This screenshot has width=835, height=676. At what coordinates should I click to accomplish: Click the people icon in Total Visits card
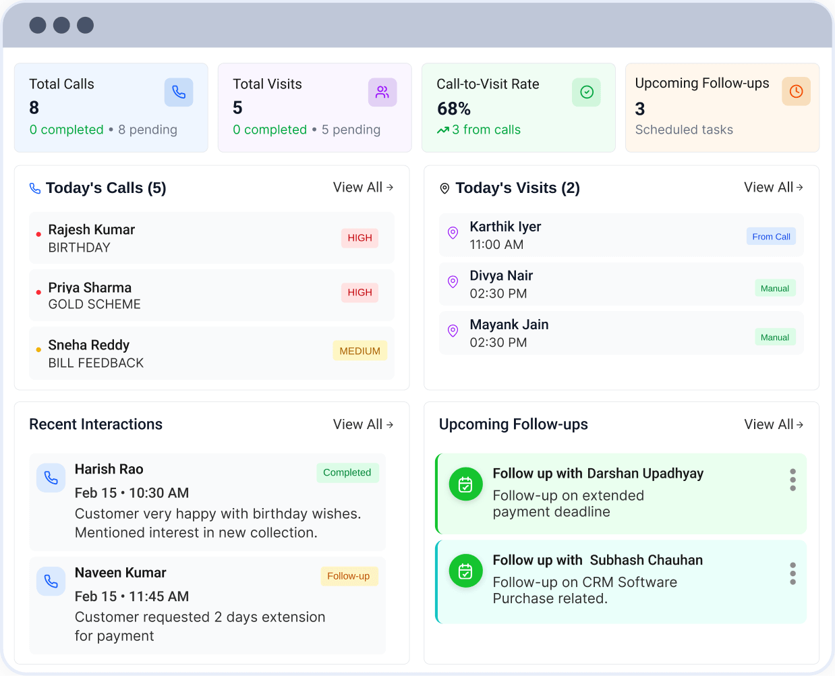click(382, 92)
